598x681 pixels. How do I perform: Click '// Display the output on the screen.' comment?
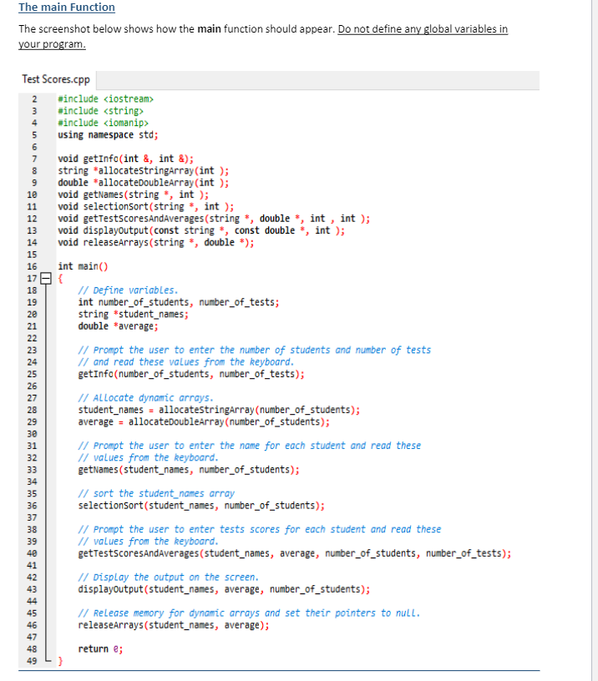[169, 578]
